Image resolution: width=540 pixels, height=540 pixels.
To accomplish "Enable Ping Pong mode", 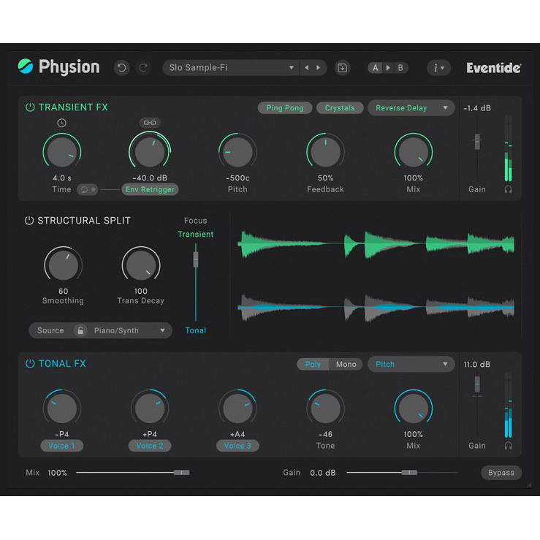I will click(x=285, y=108).
